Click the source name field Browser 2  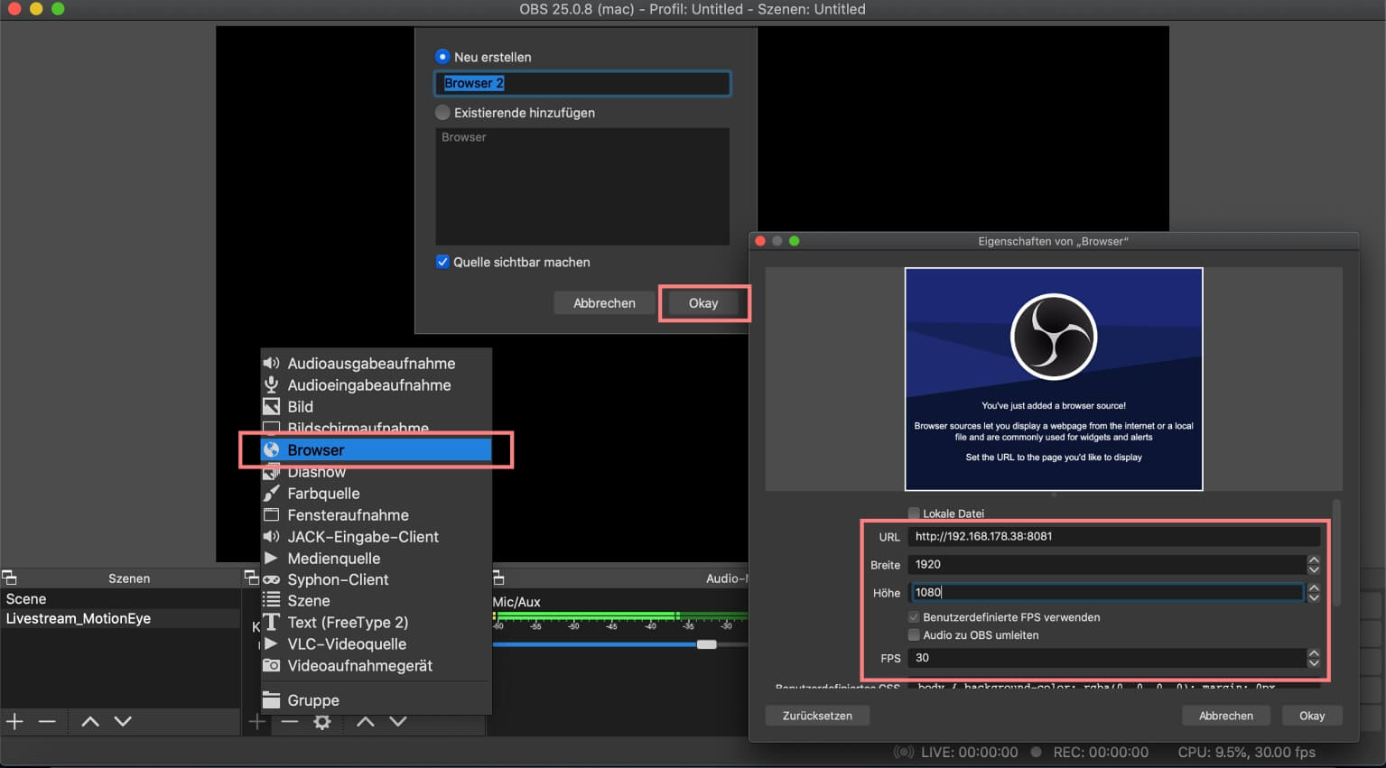click(582, 83)
